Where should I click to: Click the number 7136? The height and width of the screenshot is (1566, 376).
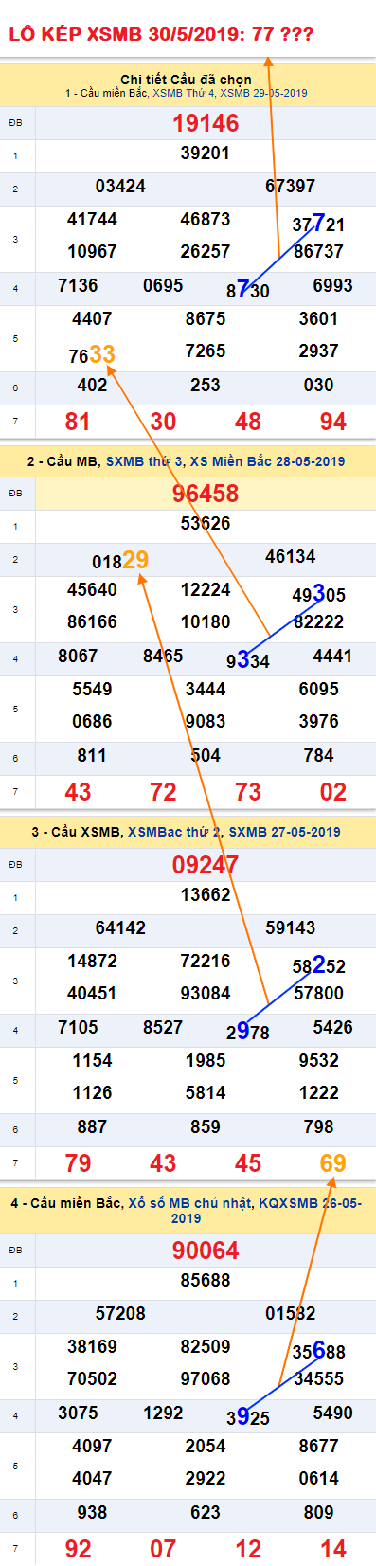78,285
